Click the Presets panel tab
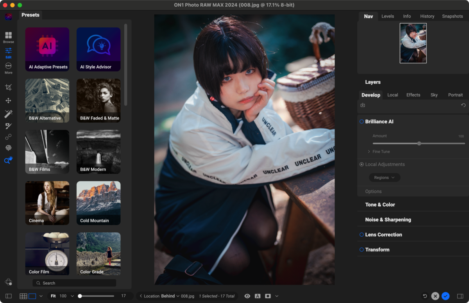 (x=30, y=15)
